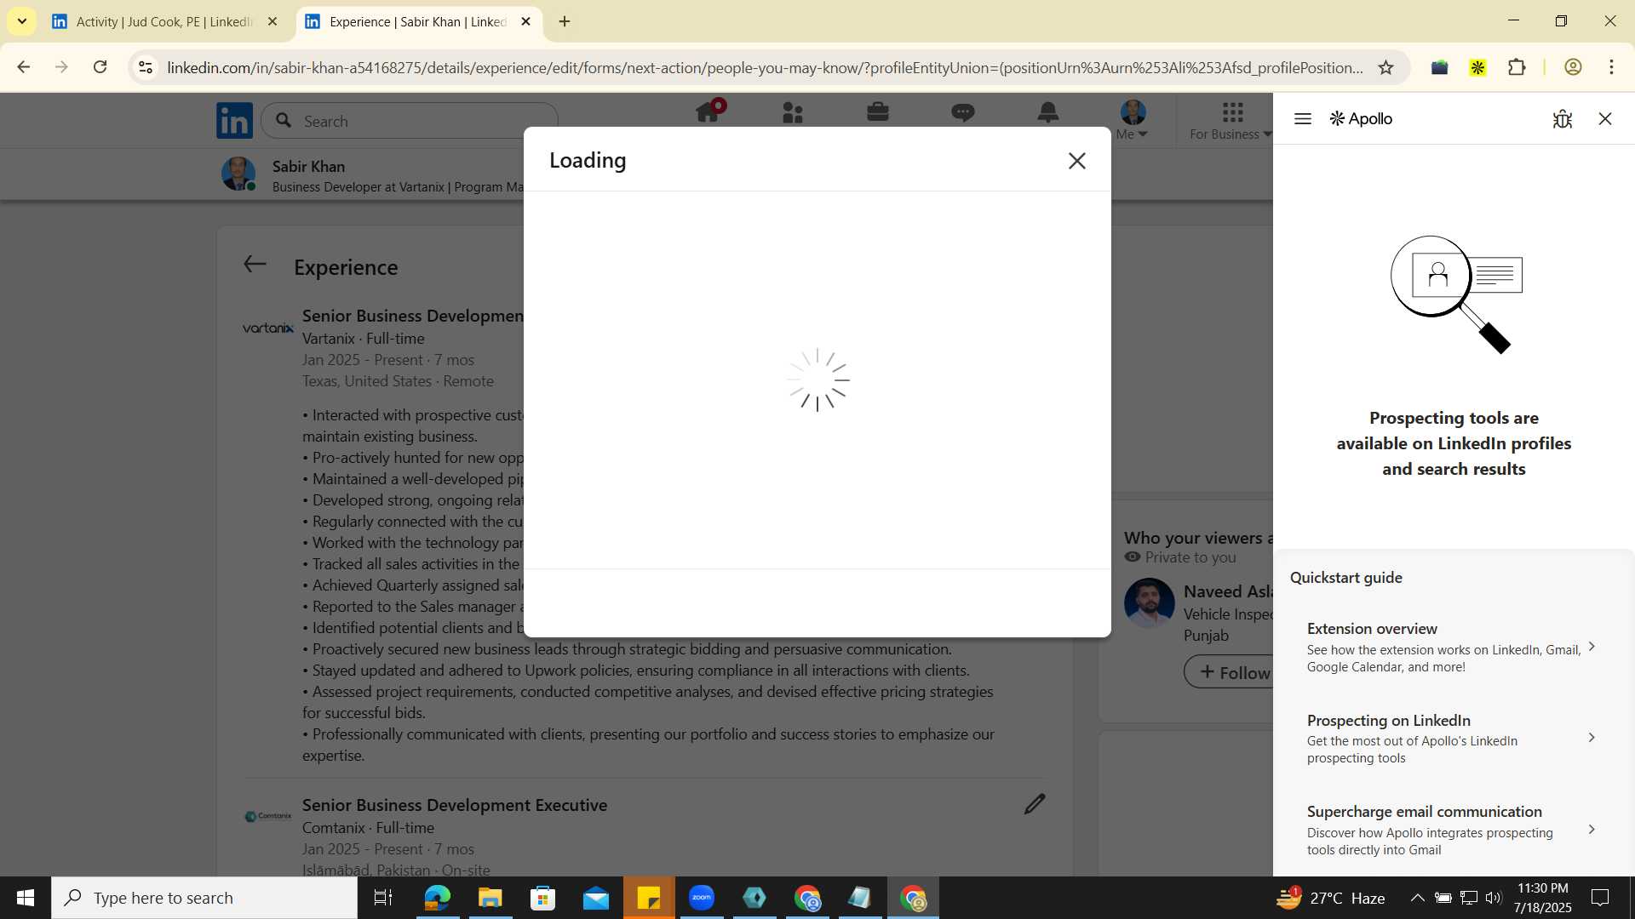The height and width of the screenshot is (919, 1635).
Task: Open Microsoft Store from taskbar
Action: click(542, 898)
